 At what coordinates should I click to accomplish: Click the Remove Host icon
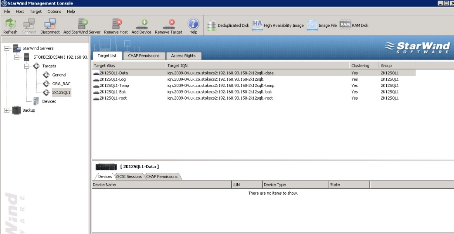[117, 24]
